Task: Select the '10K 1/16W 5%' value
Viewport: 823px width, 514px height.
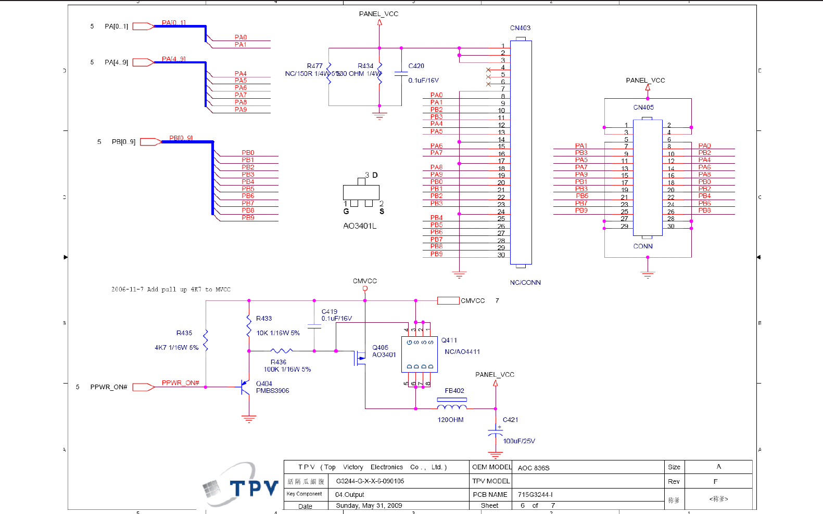Action: click(x=278, y=333)
